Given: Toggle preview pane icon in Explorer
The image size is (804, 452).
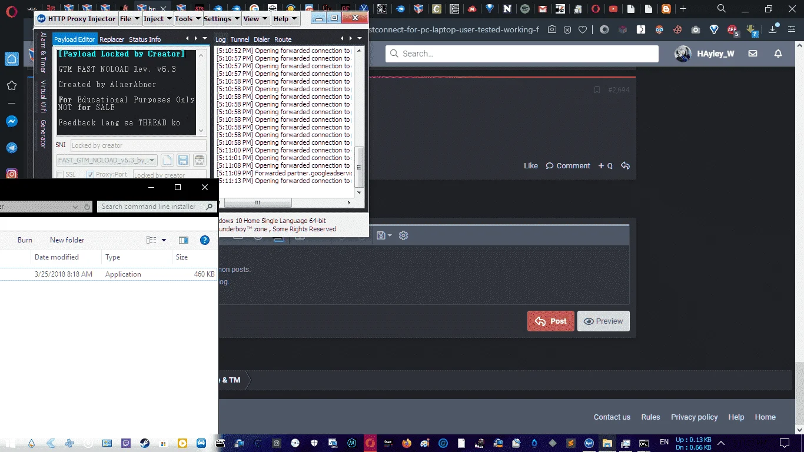Looking at the screenshot, I should tap(184, 240).
